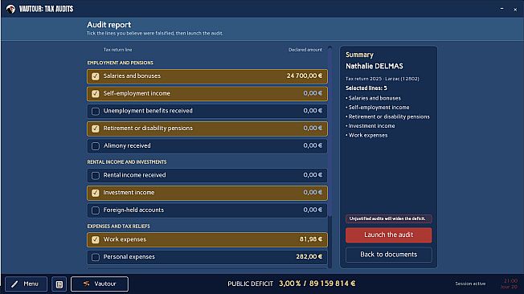This screenshot has height=294, width=524.
Task: Tick Personal expenses checkbox
Action: click(96, 257)
